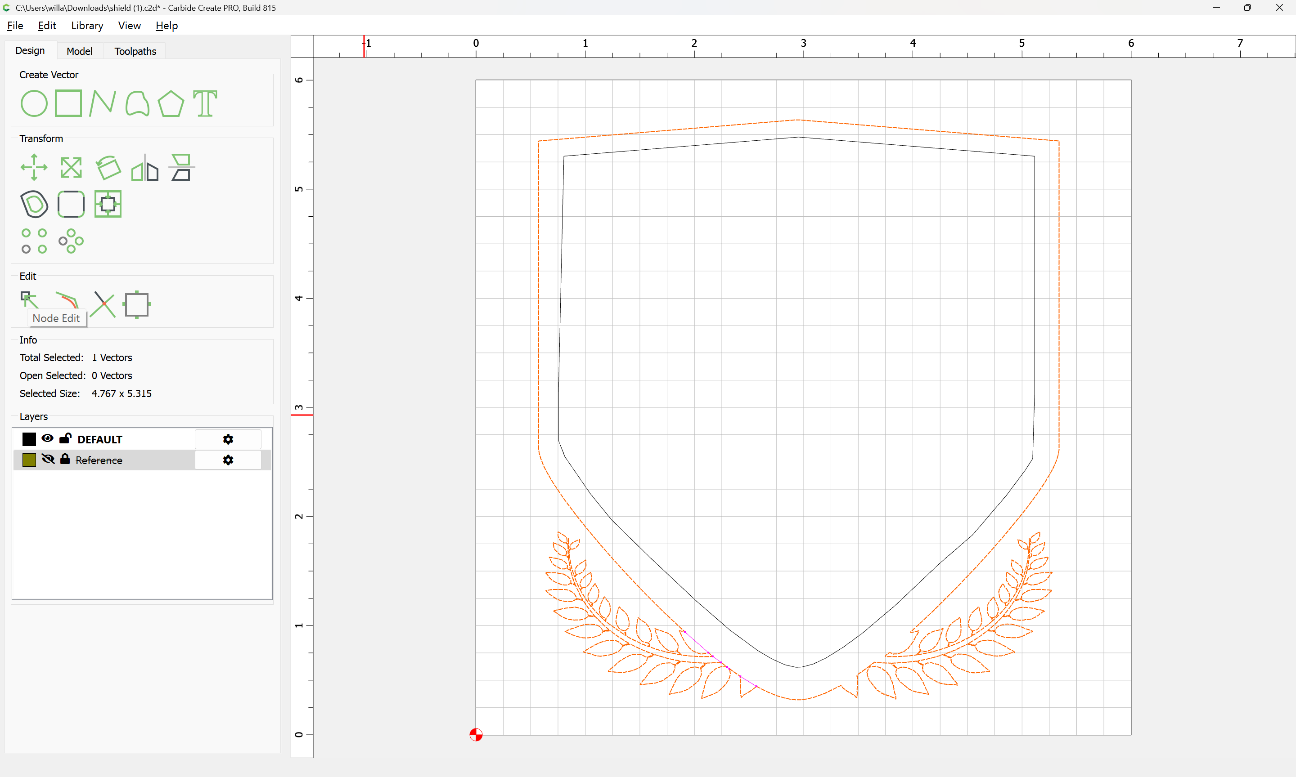Open the View menu
The height and width of the screenshot is (777, 1296).
click(x=130, y=26)
